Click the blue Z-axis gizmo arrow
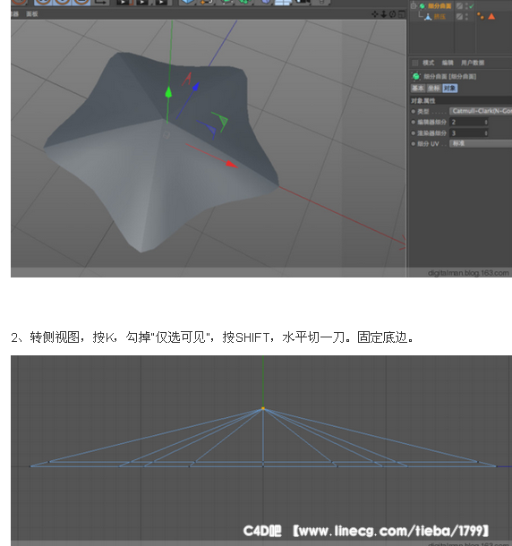This screenshot has height=546, width=512. [196, 86]
